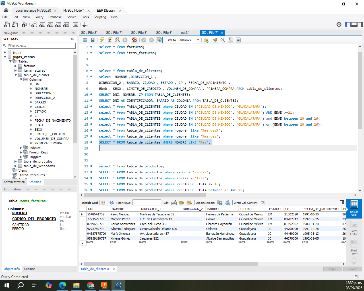Create a new SQL tab from main toolbar
The image size is (364, 291).
tap(7, 25)
